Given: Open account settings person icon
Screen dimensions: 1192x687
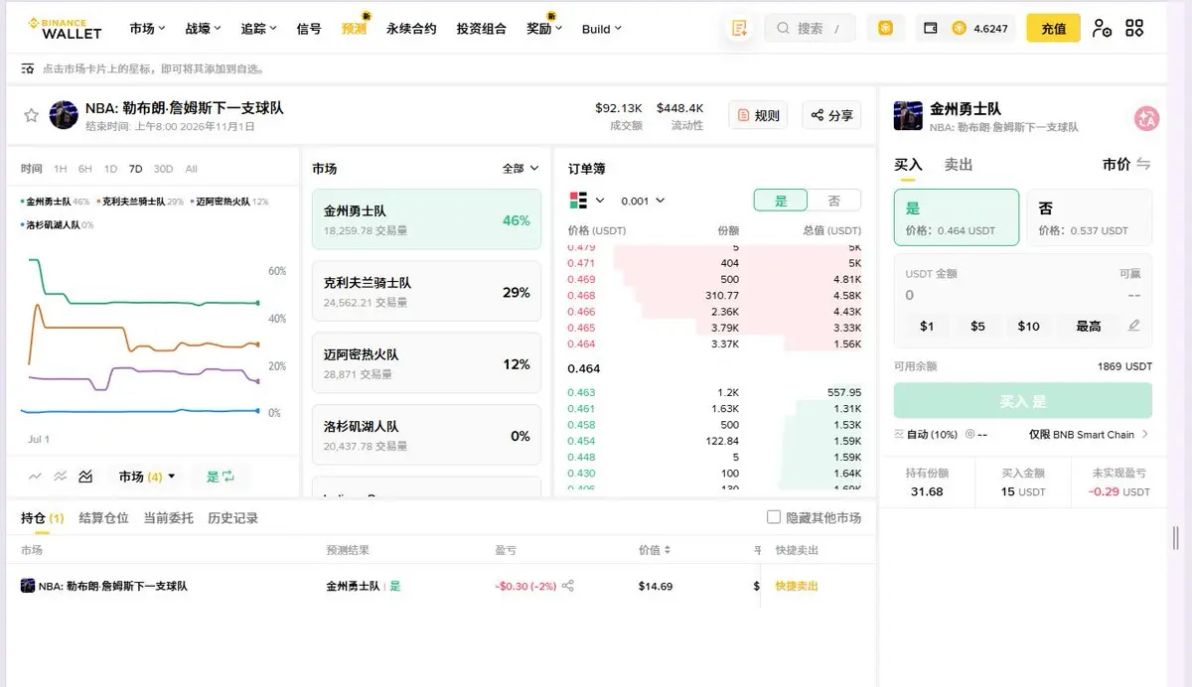Looking at the screenshot, I should tap(1101, 28).
